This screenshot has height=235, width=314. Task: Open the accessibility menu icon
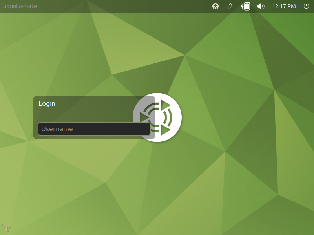[215, 6]
